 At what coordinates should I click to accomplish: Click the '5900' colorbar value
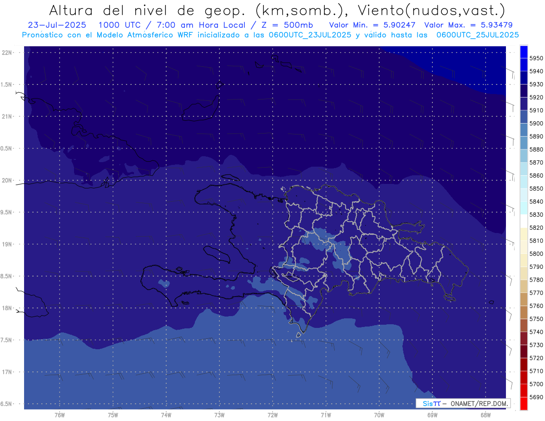[x=536, y=124]
